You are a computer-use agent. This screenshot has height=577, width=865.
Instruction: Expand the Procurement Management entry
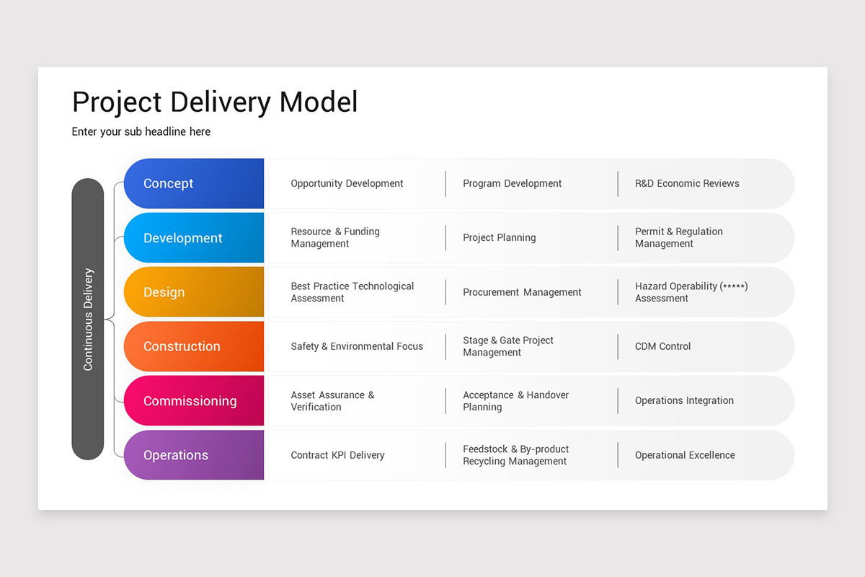(x=522, y=291)
